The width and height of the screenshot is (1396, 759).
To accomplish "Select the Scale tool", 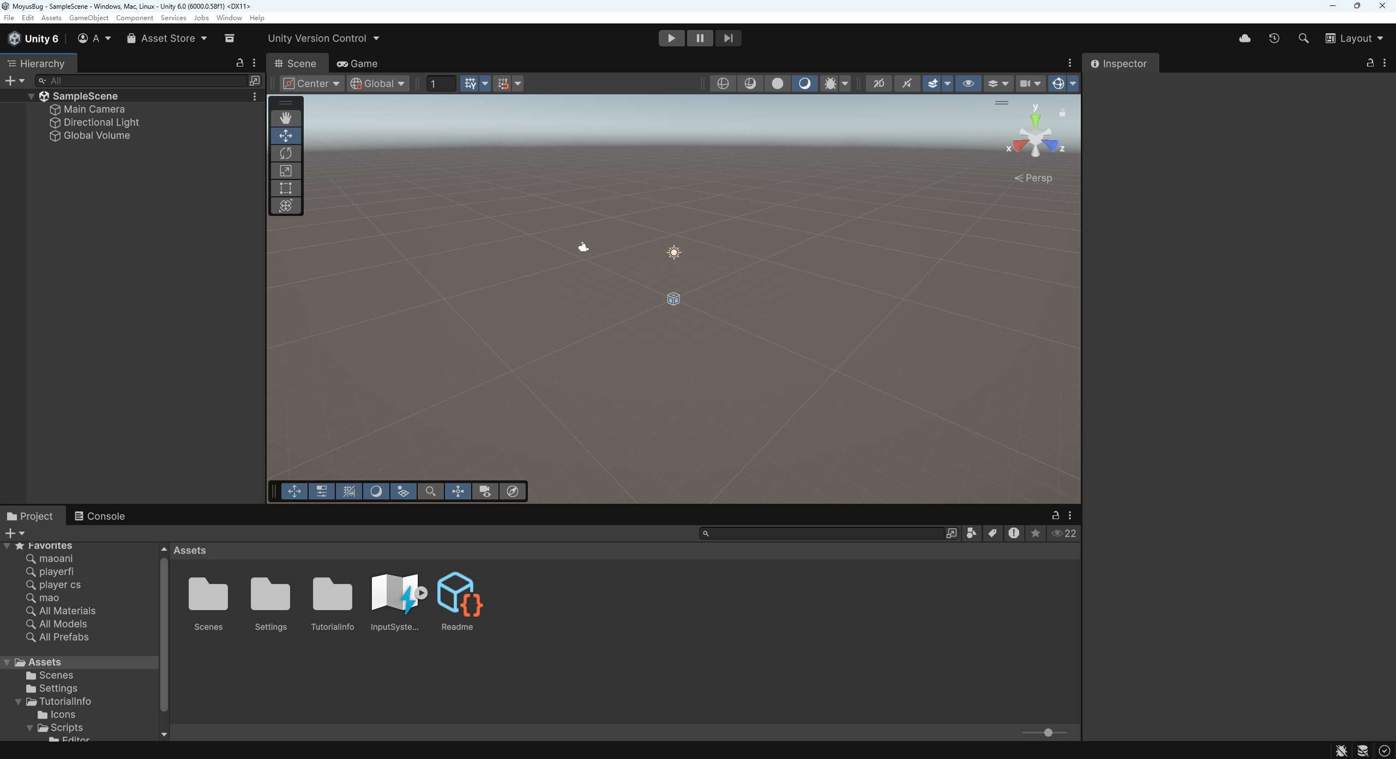I will tap(286, 171).
